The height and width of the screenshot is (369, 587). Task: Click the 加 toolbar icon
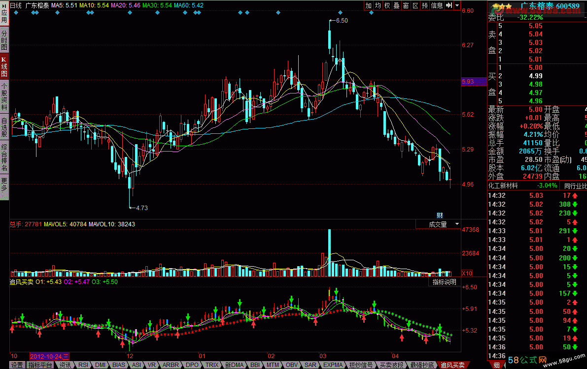(369, 5)
